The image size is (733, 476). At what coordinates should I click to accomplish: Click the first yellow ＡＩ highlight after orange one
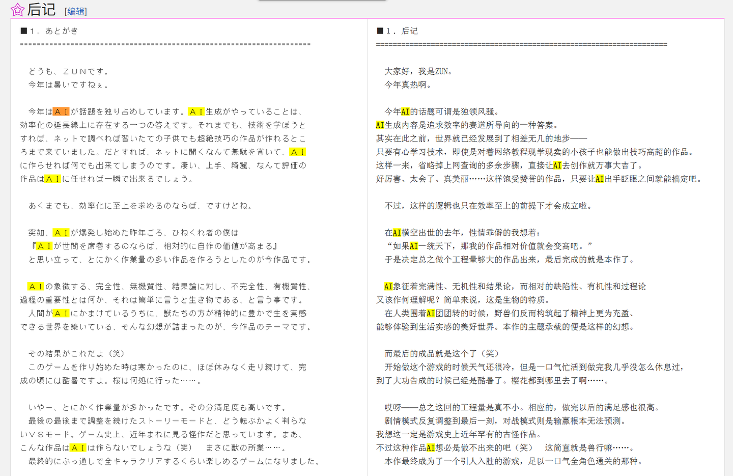pos(196,110)
